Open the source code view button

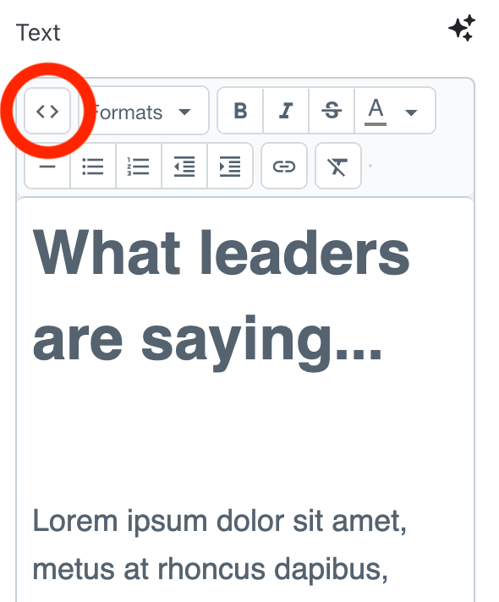coord(47,112)
